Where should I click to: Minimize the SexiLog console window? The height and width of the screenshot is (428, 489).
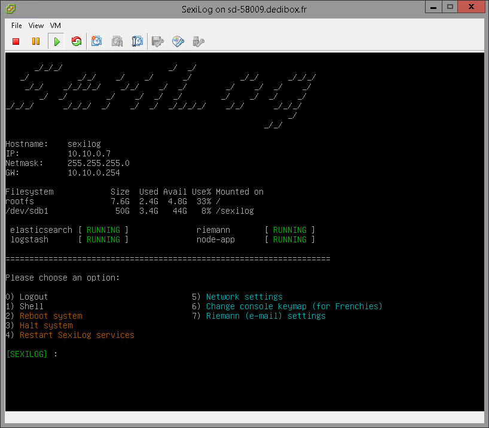[433, 7]
